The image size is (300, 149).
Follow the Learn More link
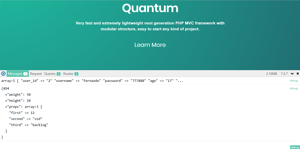(150, 45)
